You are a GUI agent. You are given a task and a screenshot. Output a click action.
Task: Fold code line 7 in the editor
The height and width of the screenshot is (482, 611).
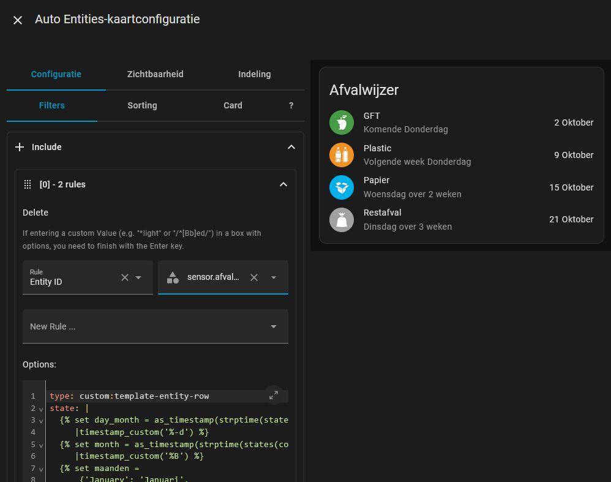[41, 470]
